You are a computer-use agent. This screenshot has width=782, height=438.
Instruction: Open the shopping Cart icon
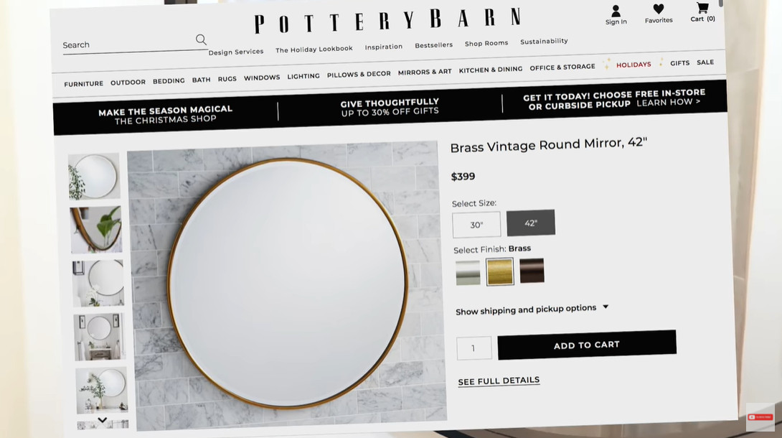click(x=702, y=7)
